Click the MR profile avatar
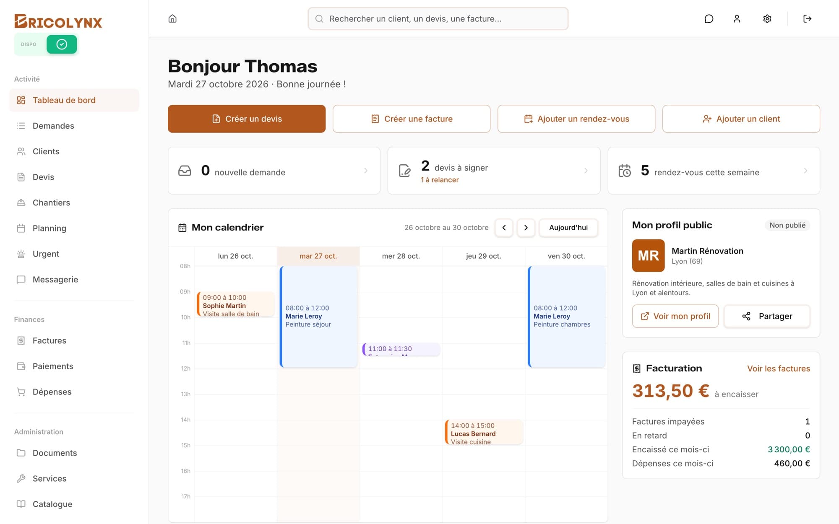The width and height of the screenshot is (839, 524). 648,255
